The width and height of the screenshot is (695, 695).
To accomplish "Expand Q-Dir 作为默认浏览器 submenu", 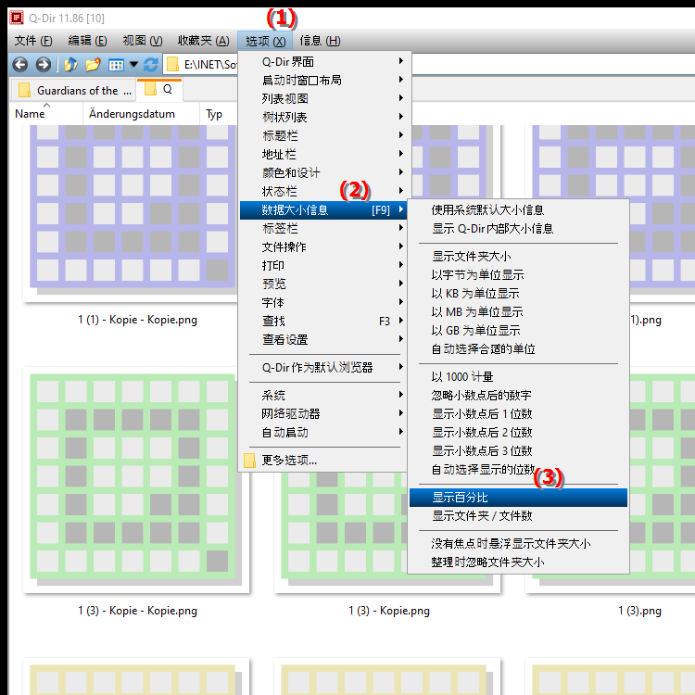I will click(x=323, y=368).
